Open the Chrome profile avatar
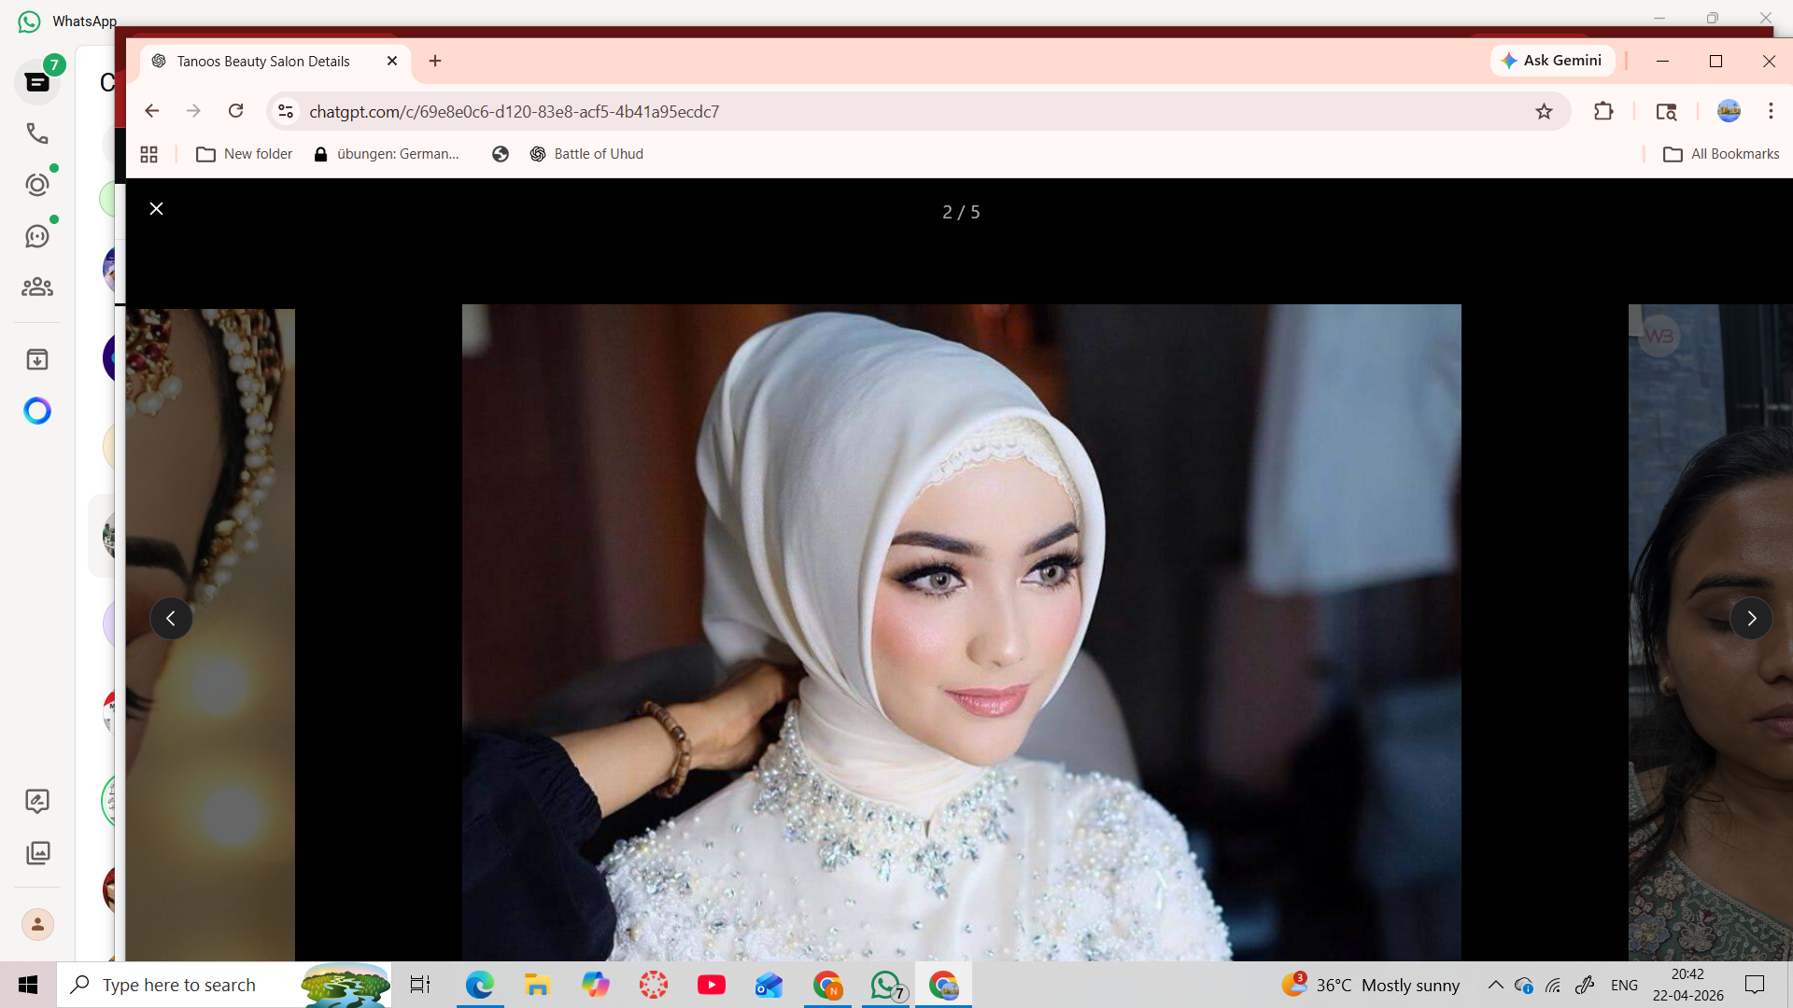The image size is (1793, 1008). click(x=1729, y=111)
